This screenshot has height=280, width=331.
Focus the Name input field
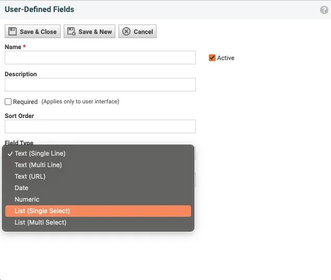click(x=100, y=57)
